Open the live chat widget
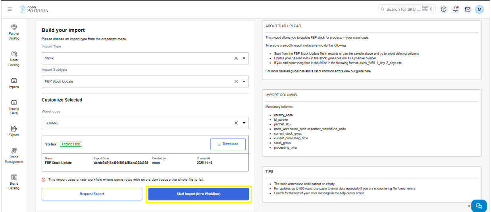Image resolution: width=491 pixels, height=212 pixels. [479, 206]
